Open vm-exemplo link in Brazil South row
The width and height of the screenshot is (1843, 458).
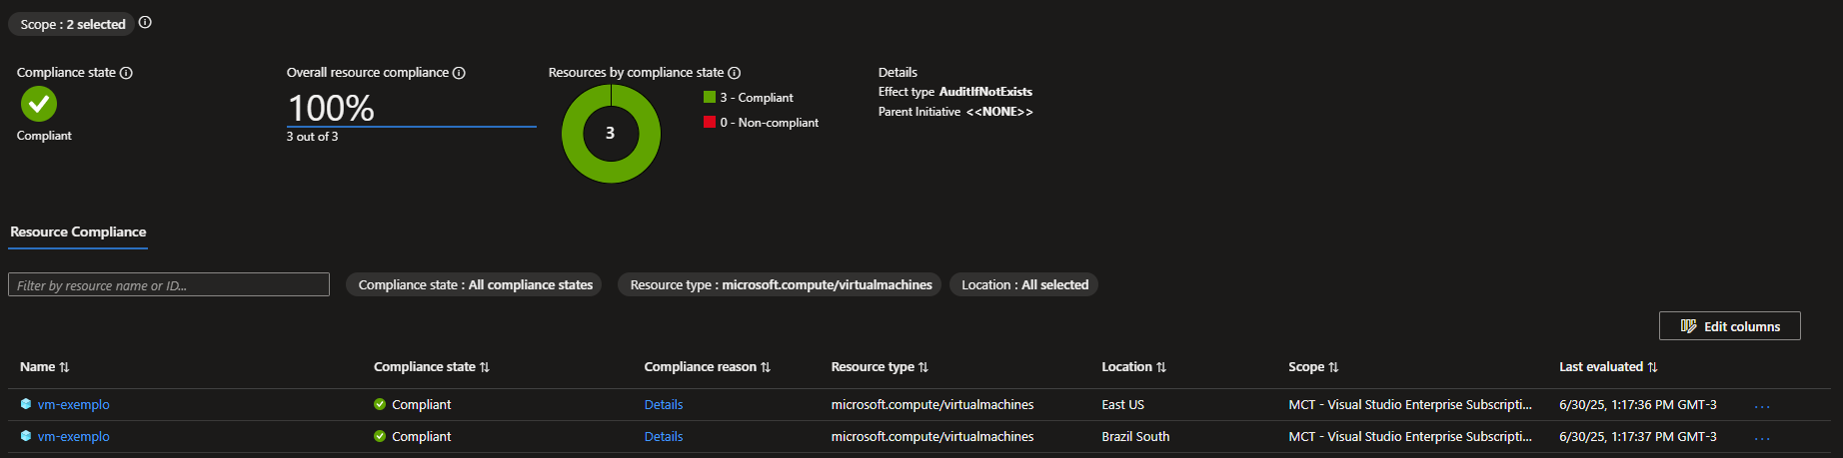74,437
